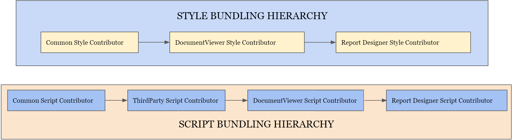Click blue background left of STYLE BUNDLING title

tap(94, 16)
